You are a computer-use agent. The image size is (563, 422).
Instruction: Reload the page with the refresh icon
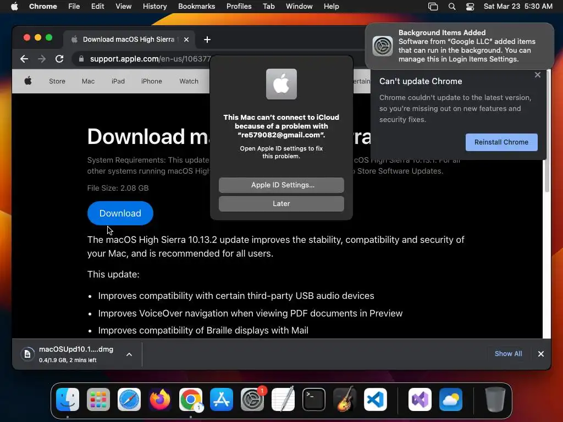59,59
